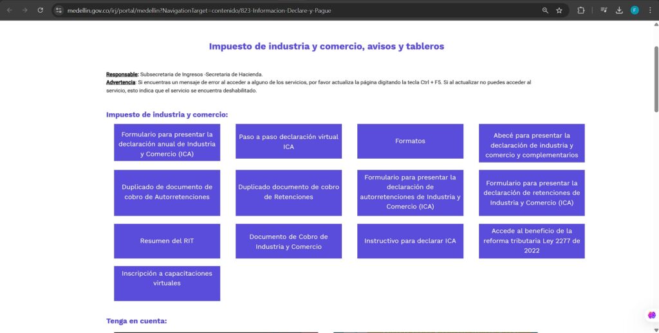Click Documento de Cobro de Industria y Comercio

click(x=288, y=241)
